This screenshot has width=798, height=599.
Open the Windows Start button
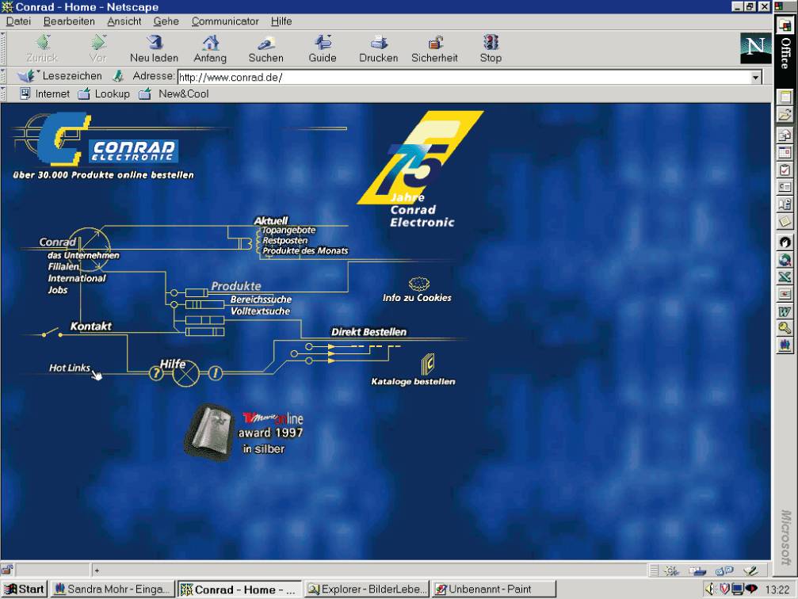pyautogui.click(x=25, y=589)
